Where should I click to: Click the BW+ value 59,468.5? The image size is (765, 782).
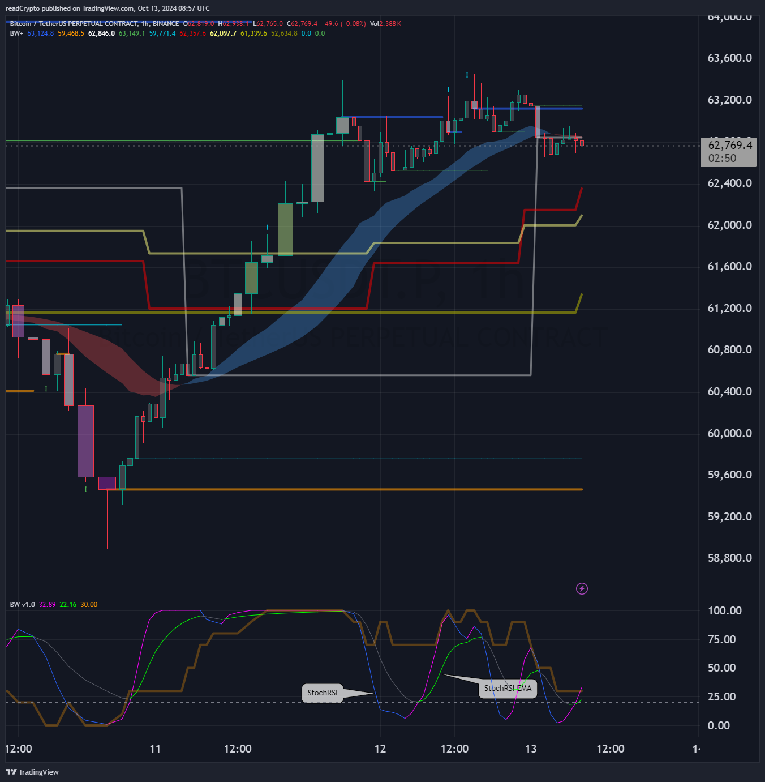[x=71, y=33]
